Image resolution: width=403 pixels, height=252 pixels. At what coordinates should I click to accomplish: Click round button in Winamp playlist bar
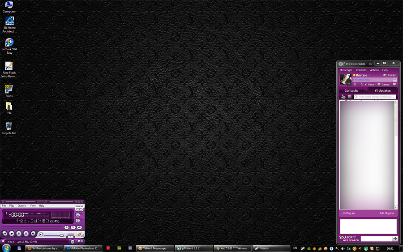[x=73, y=241]
